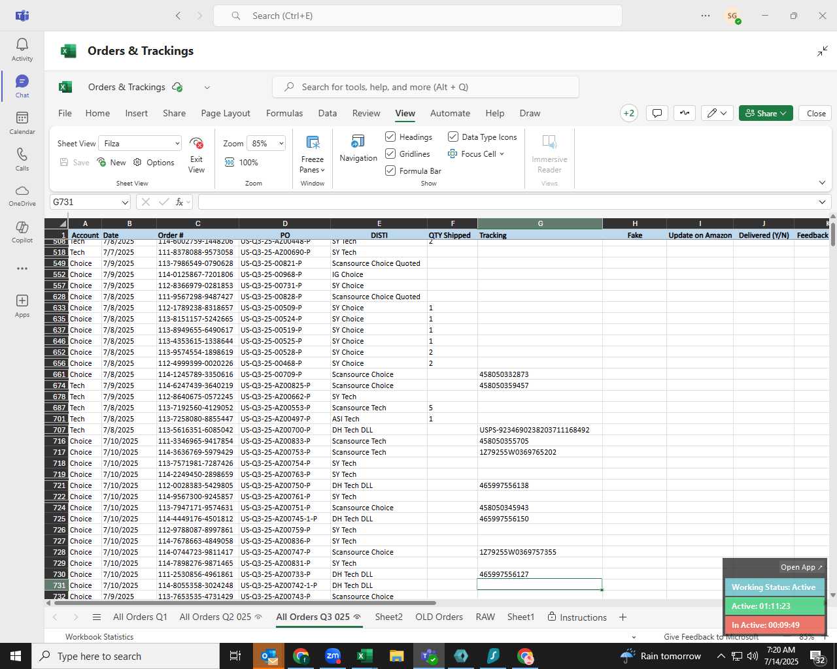Image resolution: width=837 pixels, height=669 pixels.
Task: Open Chat in Teams sidebar
Action: coord(22,86)
